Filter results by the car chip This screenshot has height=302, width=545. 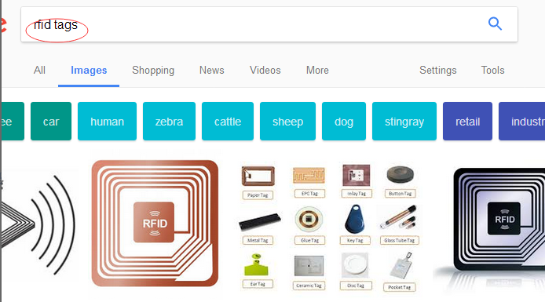(x=51, y=121)
